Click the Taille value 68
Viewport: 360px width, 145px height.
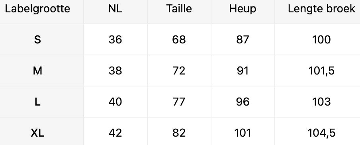pyautogui.click(x=179, y=40)
